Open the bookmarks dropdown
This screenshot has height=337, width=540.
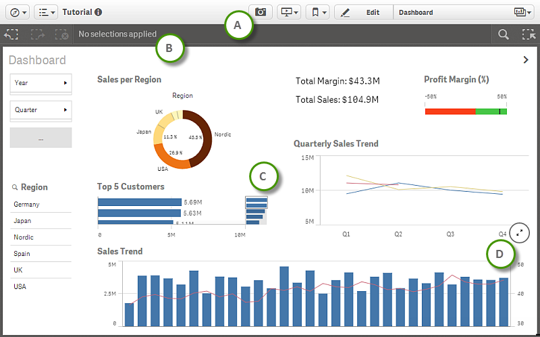point(317,12)
